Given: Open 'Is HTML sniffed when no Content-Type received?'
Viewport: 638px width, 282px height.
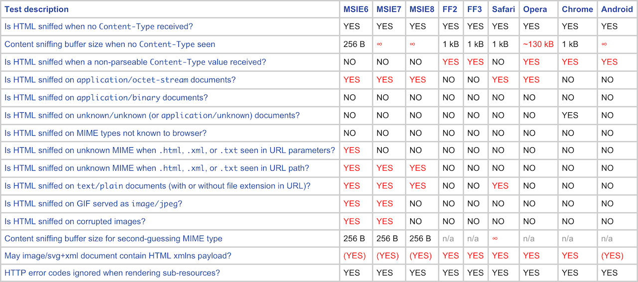Looking at the screenshot, I should pos(99,26).
